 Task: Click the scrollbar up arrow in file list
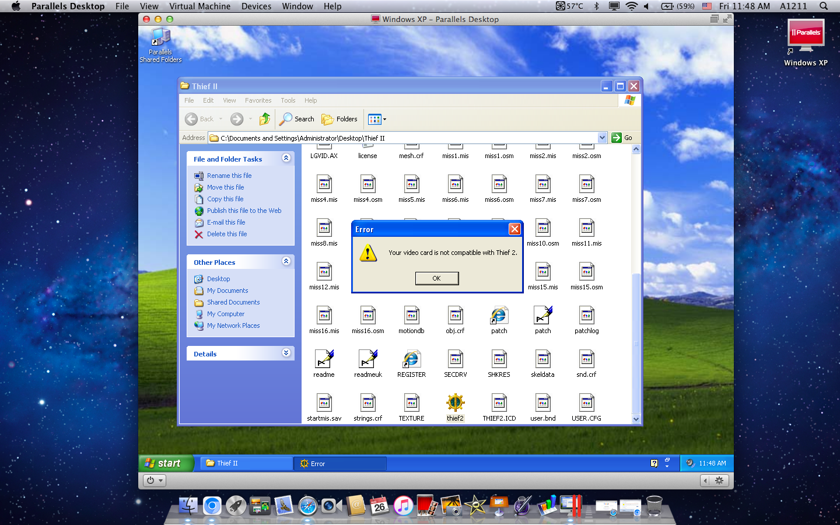click(636, 149)
